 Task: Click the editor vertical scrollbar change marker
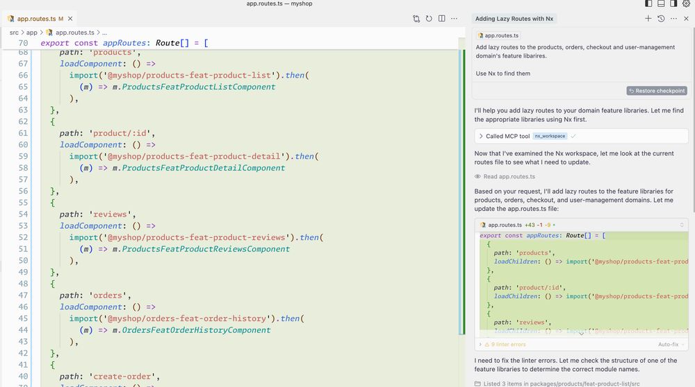pyautogui.click(x=464, y=192)
